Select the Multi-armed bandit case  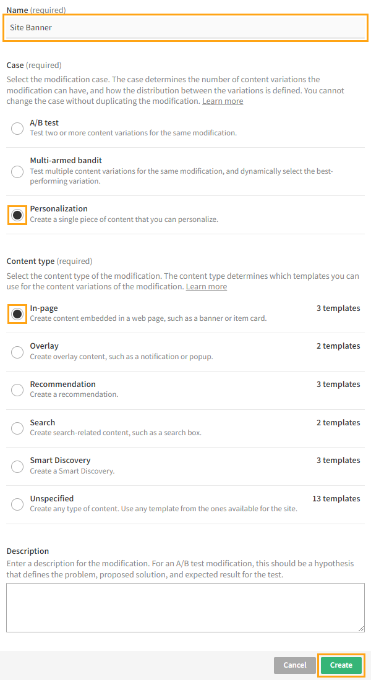click(17, 171)
